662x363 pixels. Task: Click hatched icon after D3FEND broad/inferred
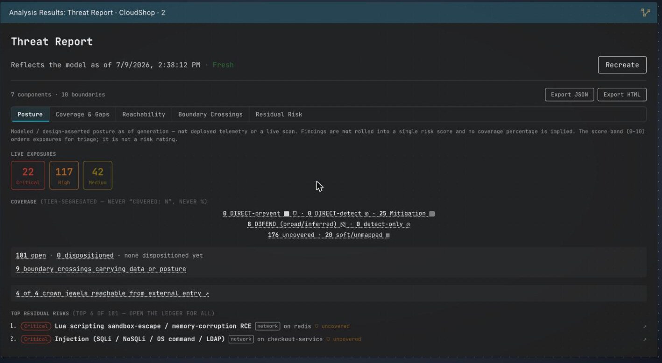(x=343, y=224)
